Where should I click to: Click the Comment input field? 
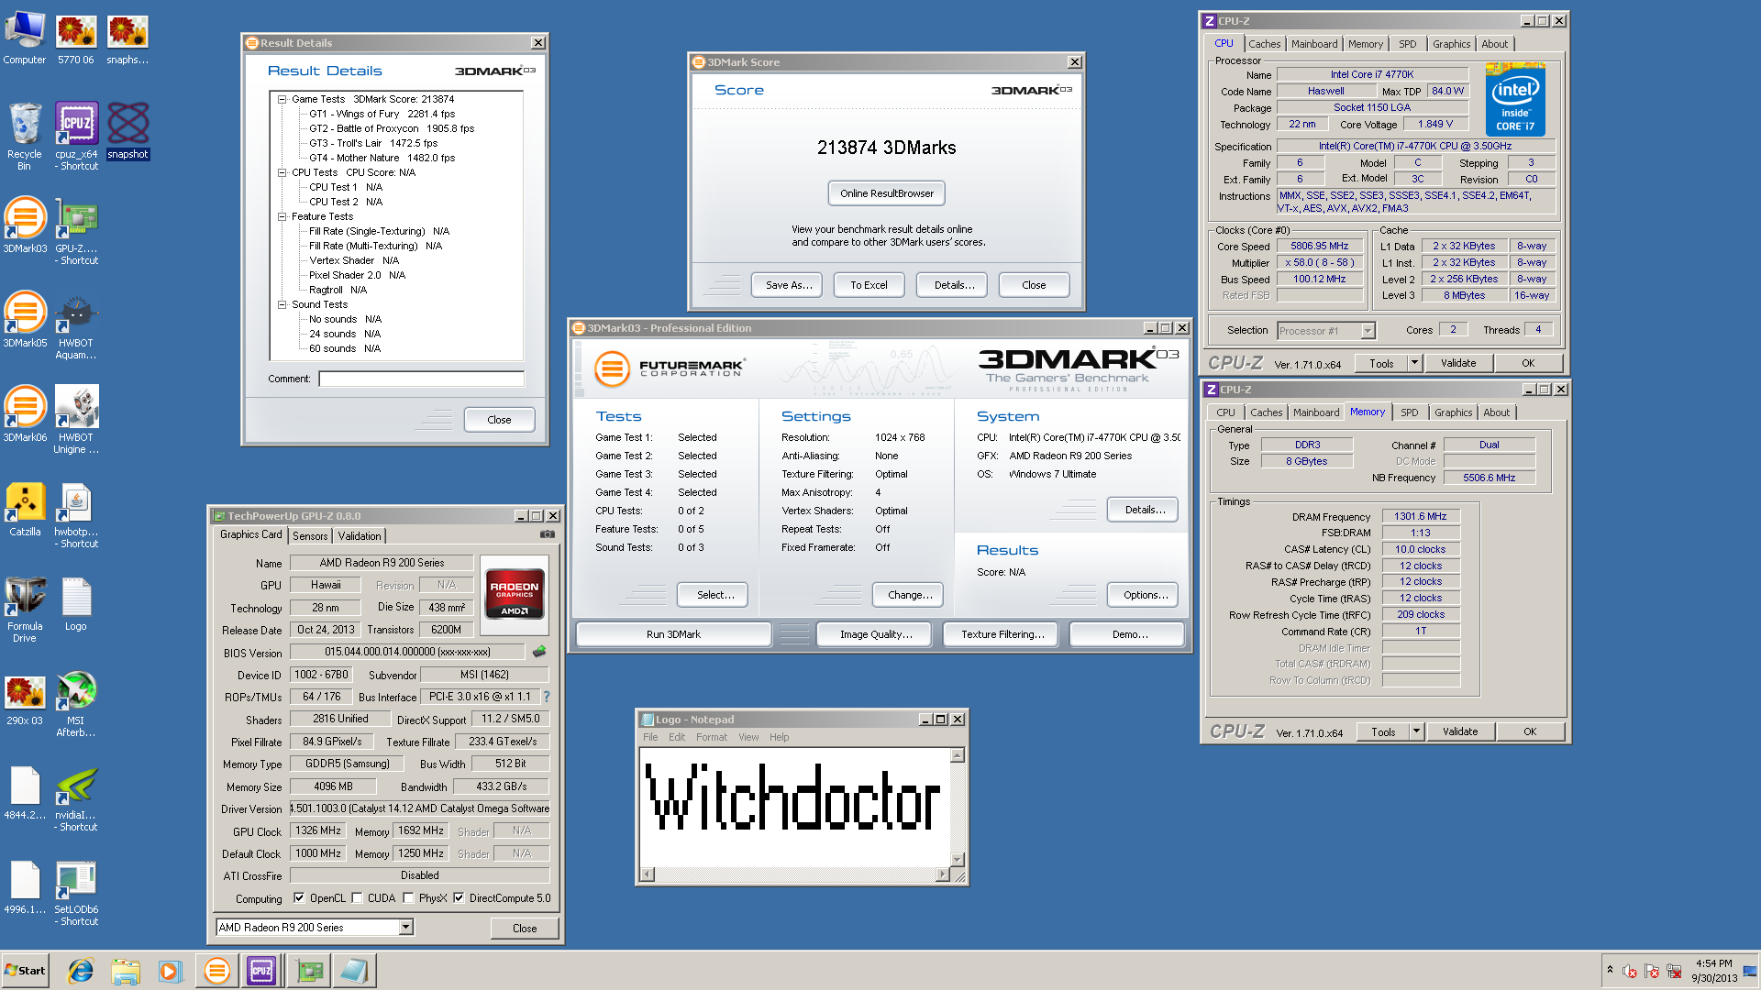421,379
